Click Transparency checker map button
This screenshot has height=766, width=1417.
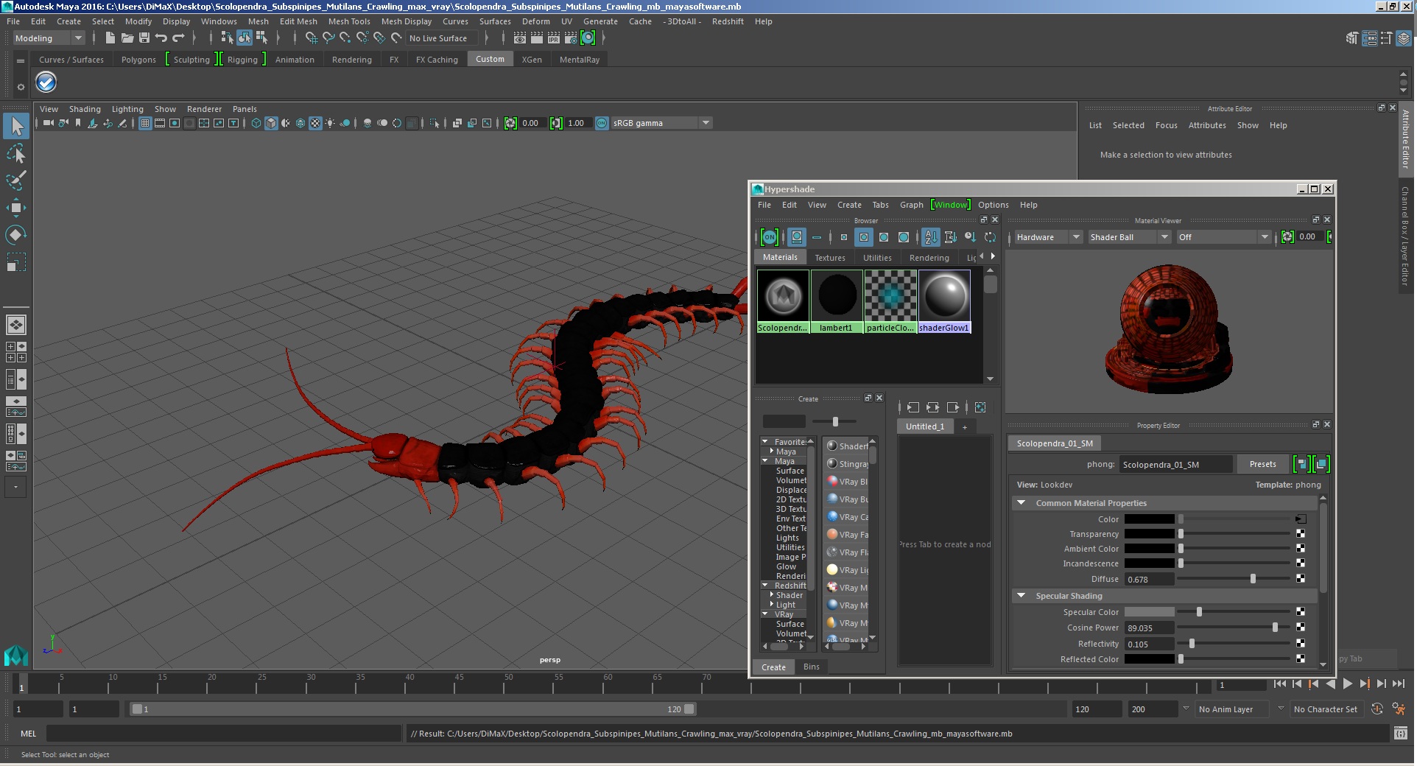[1301, 534]
